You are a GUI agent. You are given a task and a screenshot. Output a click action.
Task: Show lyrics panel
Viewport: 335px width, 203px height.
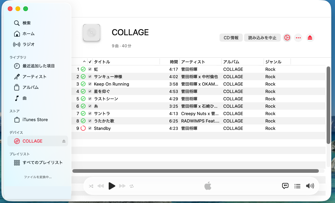pos(285,186)
